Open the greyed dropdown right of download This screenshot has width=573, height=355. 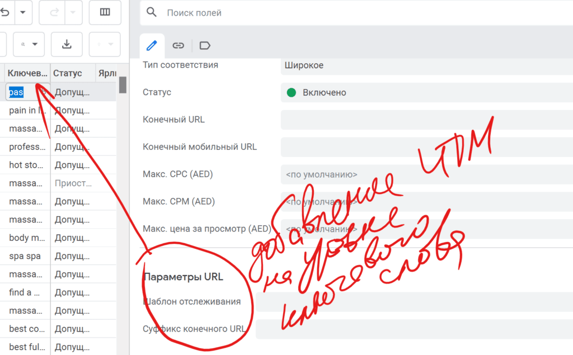105,44
